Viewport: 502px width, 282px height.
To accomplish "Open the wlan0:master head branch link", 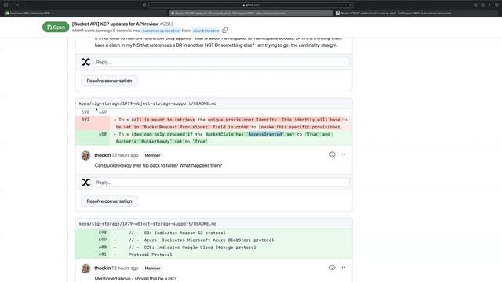I will [206, 31].
